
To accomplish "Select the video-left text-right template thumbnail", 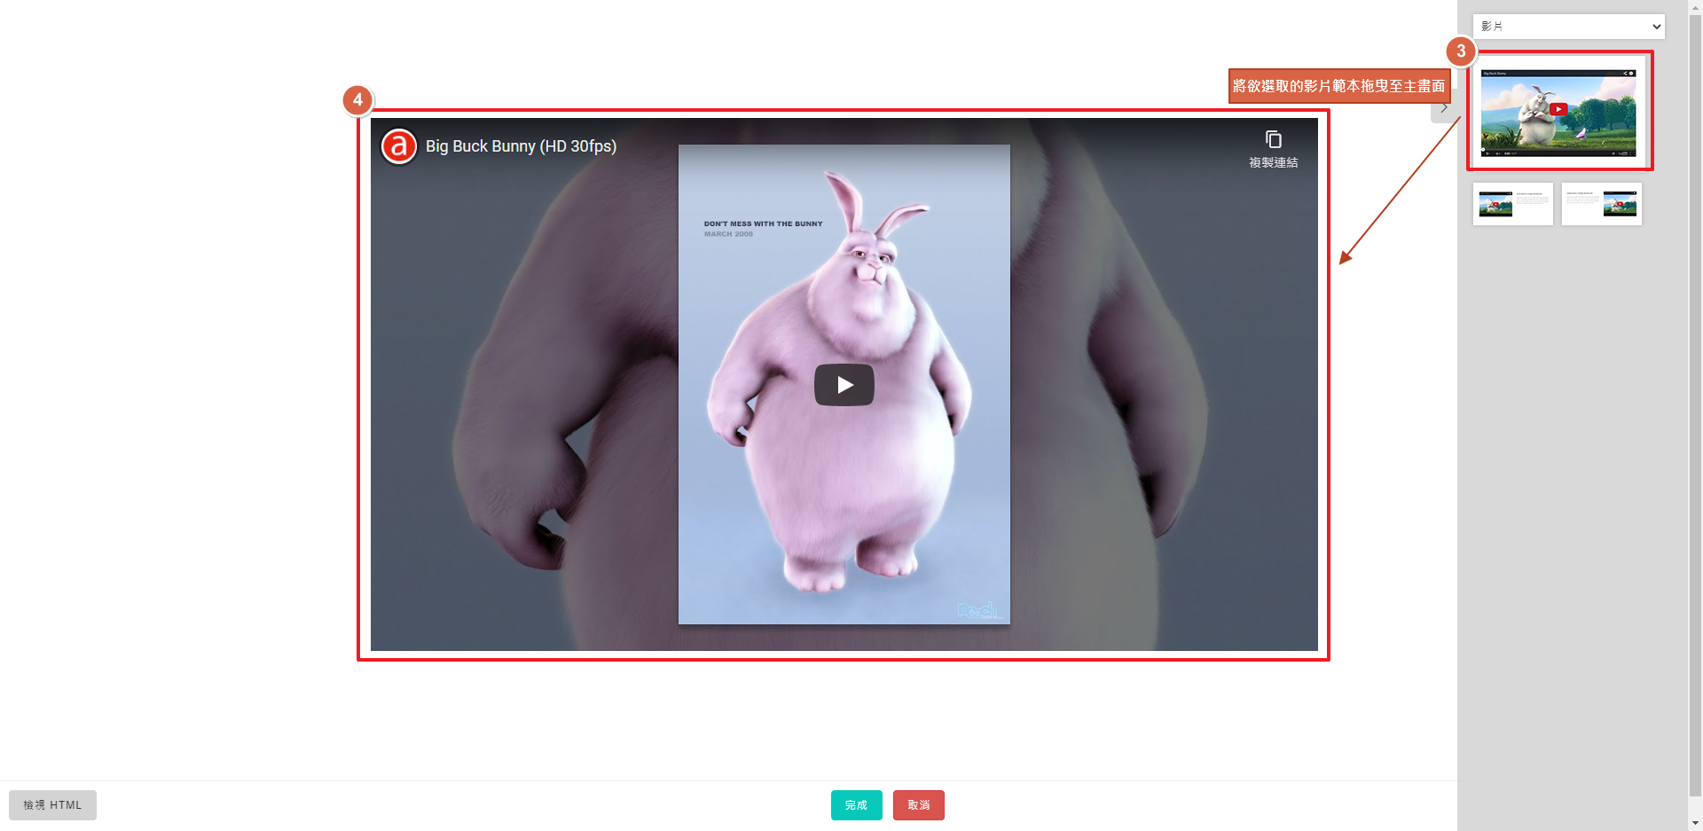I will pos(1512,204).
